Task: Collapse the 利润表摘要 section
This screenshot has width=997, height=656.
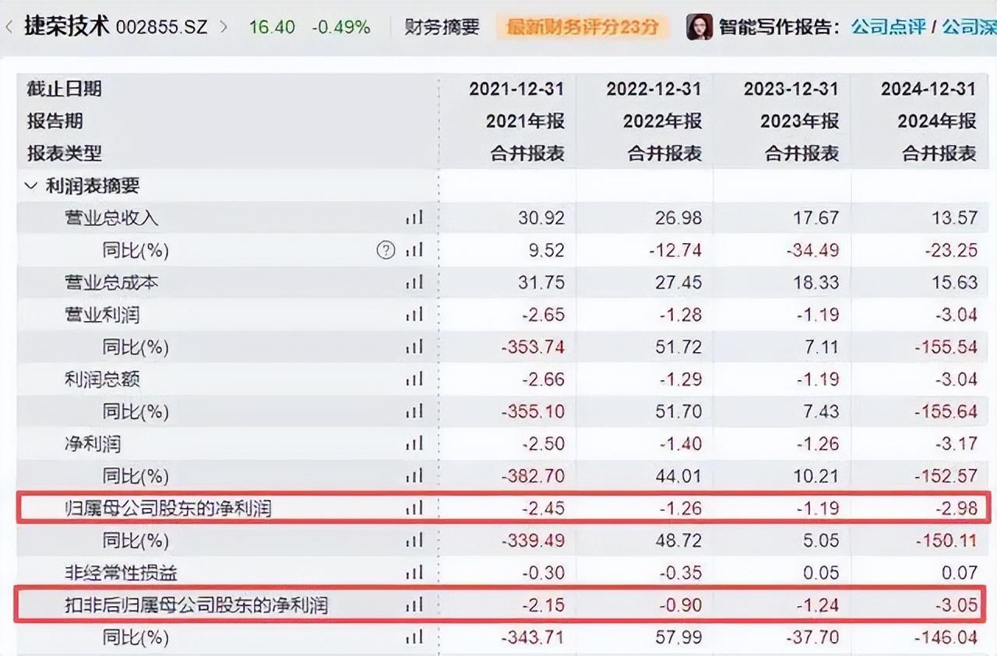Action: tap(31, 186)
